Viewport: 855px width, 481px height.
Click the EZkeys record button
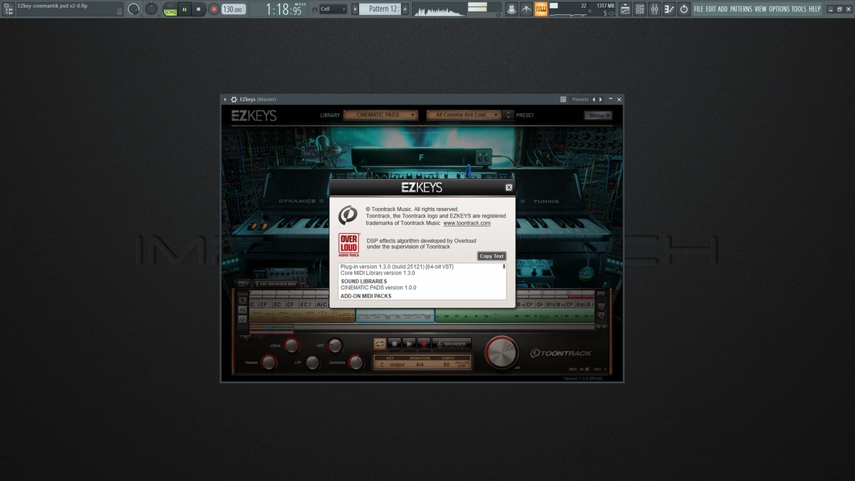[423, 343]
